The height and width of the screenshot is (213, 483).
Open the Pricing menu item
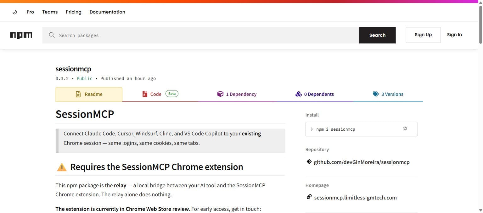73,12
